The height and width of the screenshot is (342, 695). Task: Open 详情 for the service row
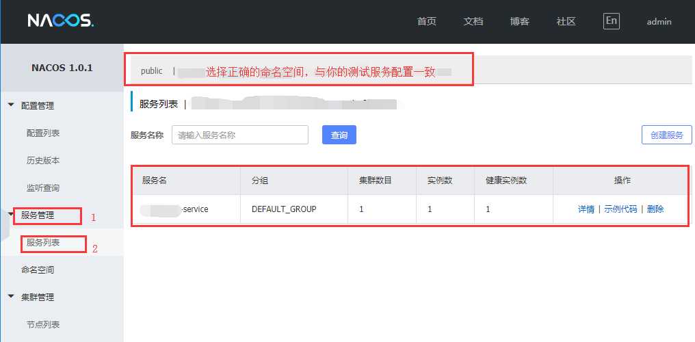point(586,209)
